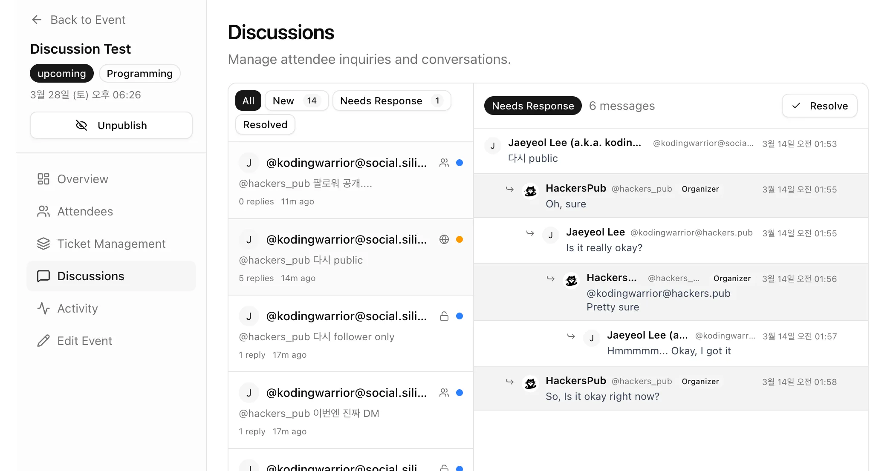Click the Programming category tag
Viewport: 896px width, 471px height.
click(x=139, y=73)
